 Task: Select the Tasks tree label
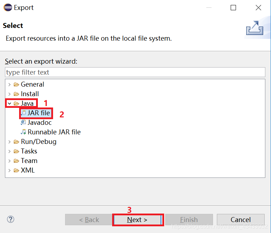[x=29, y=151]
